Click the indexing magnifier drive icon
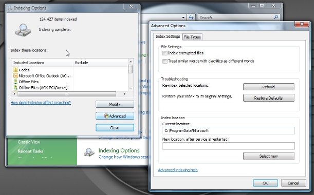The height and width of the screenshot is (195, 314). (23, 30)
